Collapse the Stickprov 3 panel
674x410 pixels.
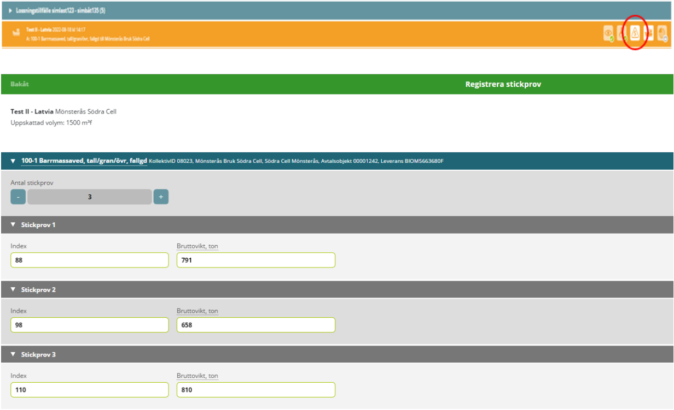[13, 354]
